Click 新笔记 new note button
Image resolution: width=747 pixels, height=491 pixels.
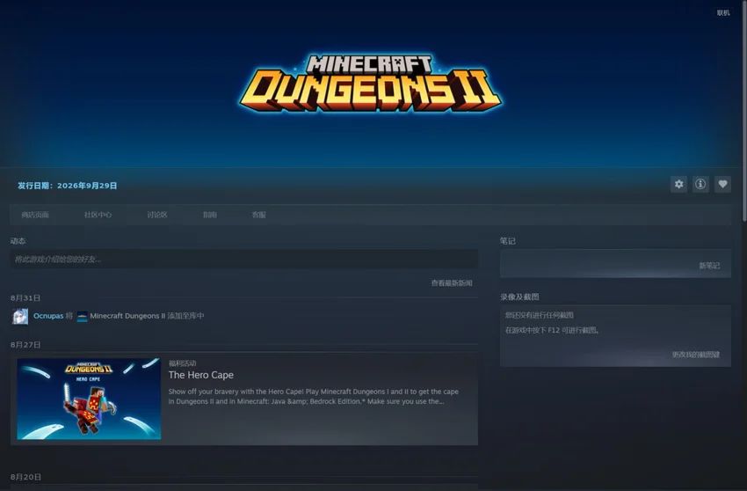709,266
